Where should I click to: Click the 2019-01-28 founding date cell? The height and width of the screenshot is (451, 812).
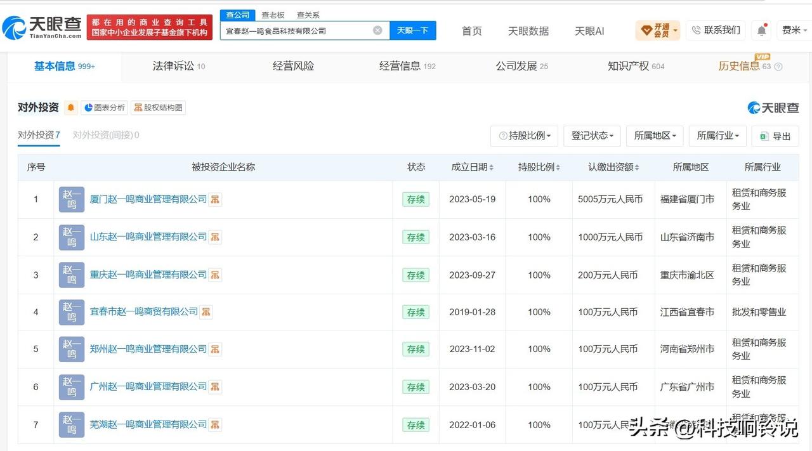click(472, 312)
